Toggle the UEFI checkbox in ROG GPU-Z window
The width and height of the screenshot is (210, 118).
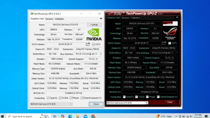(169, 43)
